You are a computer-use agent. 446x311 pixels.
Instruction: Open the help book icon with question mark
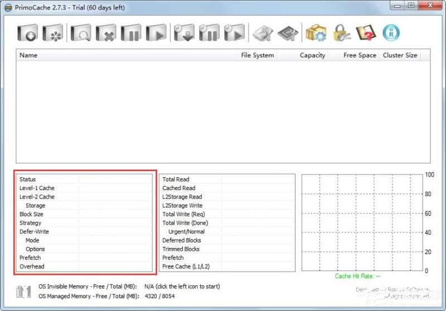click(366, 32)
